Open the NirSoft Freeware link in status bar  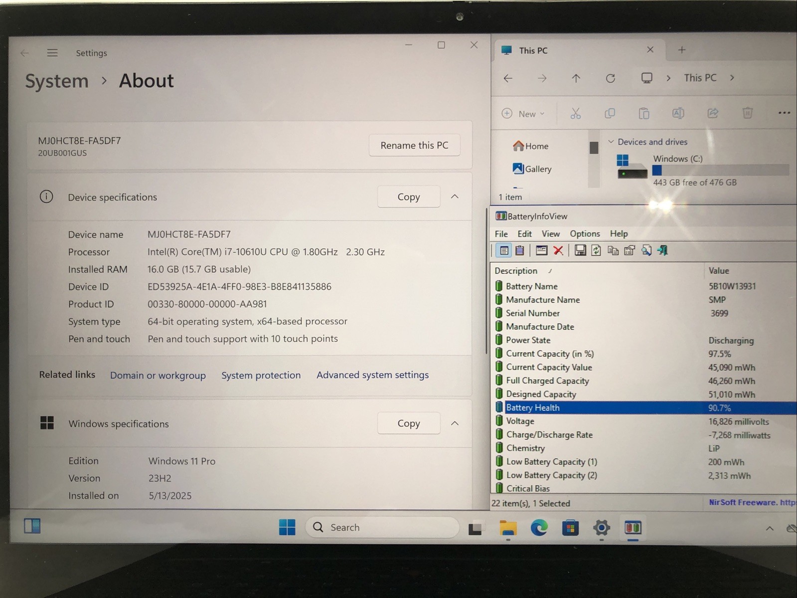752,503
